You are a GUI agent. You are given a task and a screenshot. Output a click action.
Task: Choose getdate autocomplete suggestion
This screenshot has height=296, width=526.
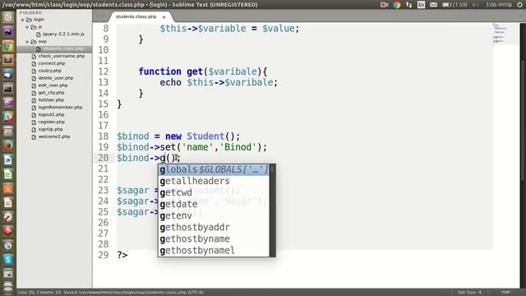tap(214, 204)
